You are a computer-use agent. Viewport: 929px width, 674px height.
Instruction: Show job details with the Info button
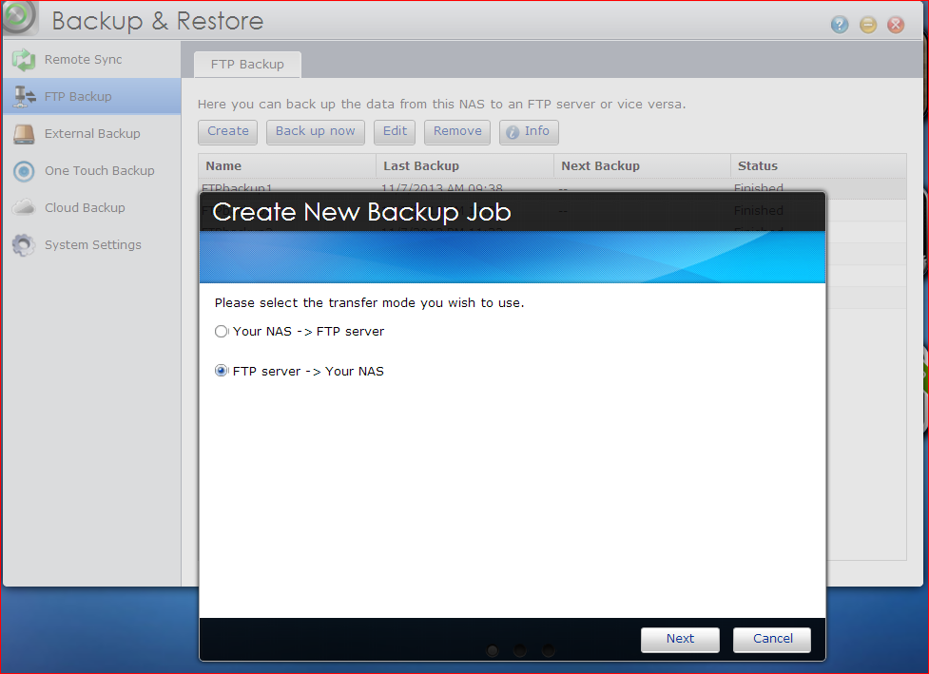pos(528,132)
